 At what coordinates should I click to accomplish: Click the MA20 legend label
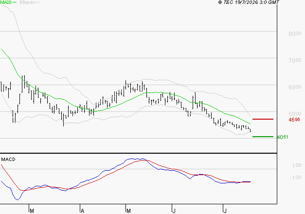coord(5,2)
